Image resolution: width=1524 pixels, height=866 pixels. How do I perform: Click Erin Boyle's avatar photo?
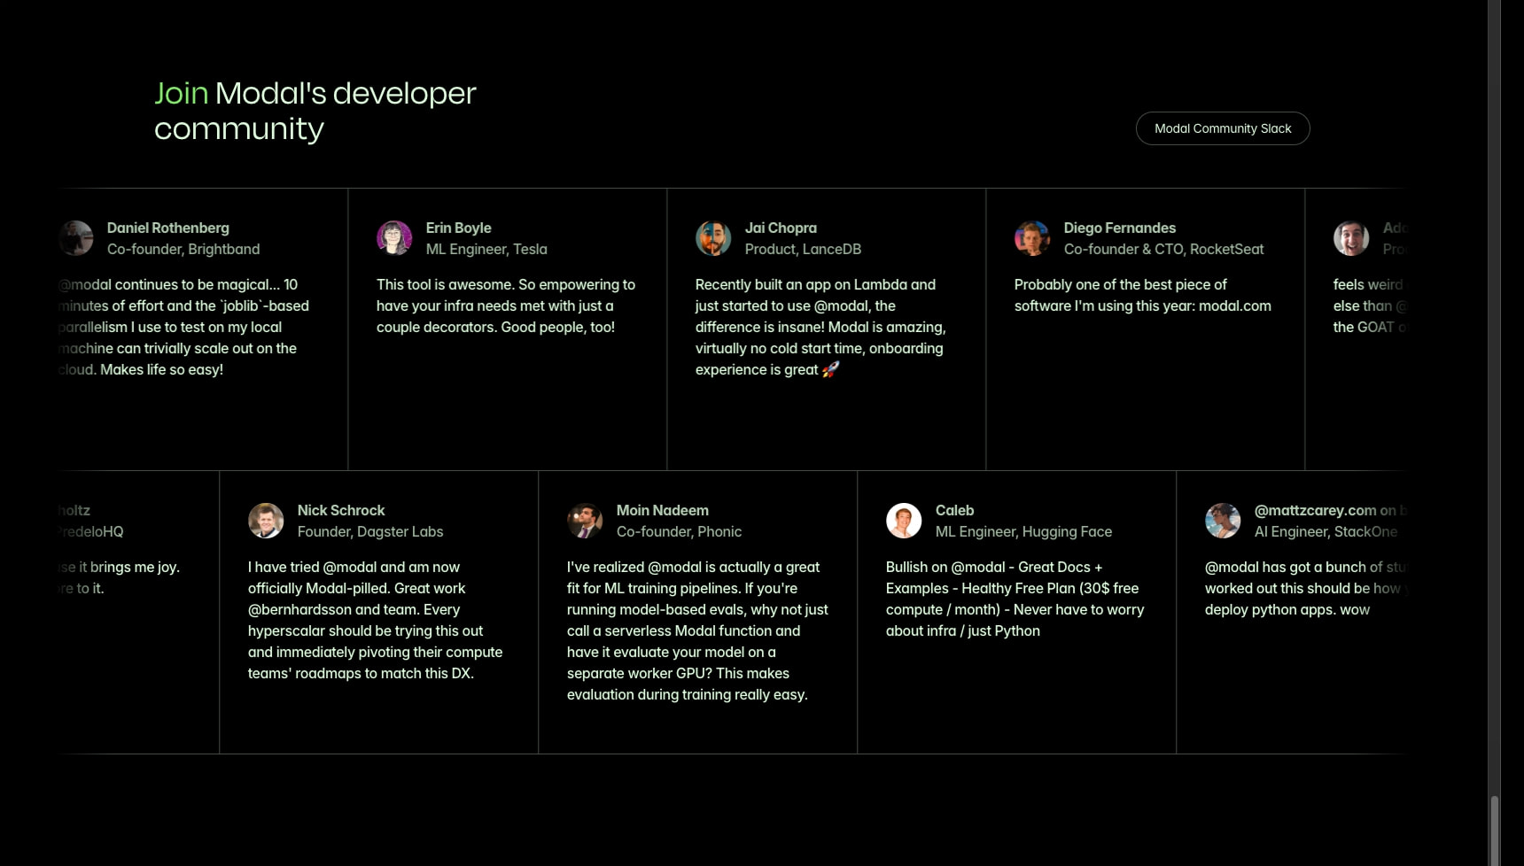394,238
